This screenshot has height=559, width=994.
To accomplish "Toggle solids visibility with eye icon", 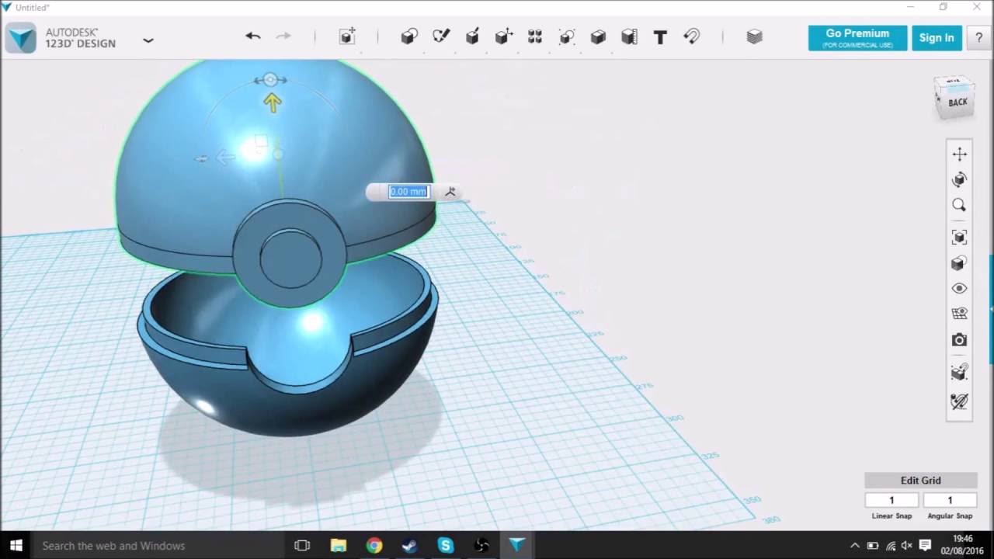I will pos(959,289).
